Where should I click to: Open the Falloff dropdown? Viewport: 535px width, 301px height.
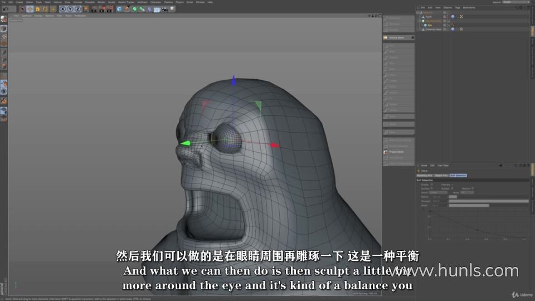438,192
